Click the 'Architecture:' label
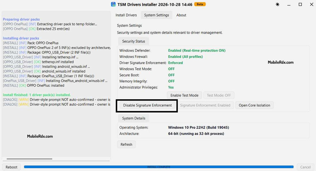Screen dimensions: 316x171 pyautogui.click(x=129, y=134)
